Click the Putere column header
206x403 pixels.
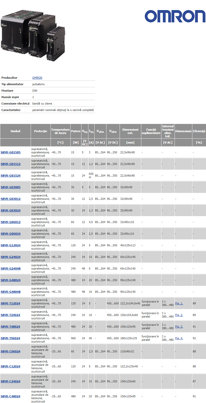pyautogui.click(x=76, y=131)
